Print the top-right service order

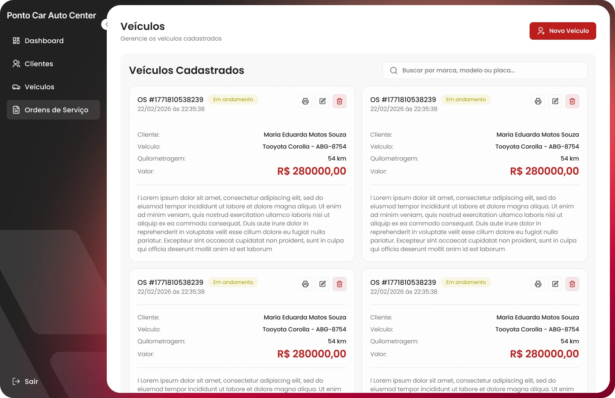click(538, 101)
